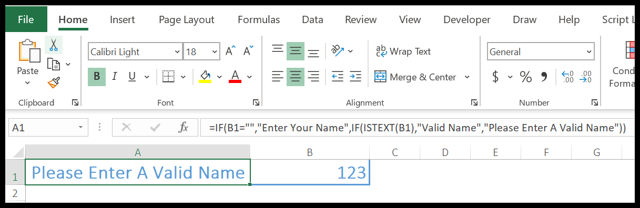Center text horizontally
The height and width of the screenshot is (208, 640).
296,77
